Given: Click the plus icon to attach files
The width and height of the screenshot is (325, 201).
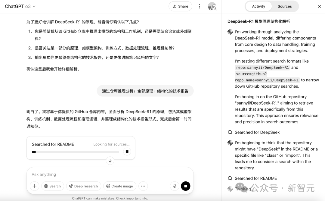Looking at the screenshot, I should (34, 186).
